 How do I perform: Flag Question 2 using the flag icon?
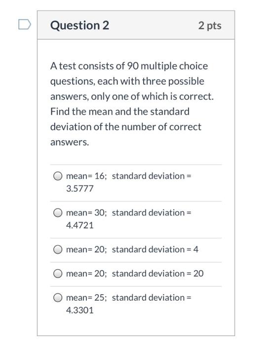[x=25, y=24]
